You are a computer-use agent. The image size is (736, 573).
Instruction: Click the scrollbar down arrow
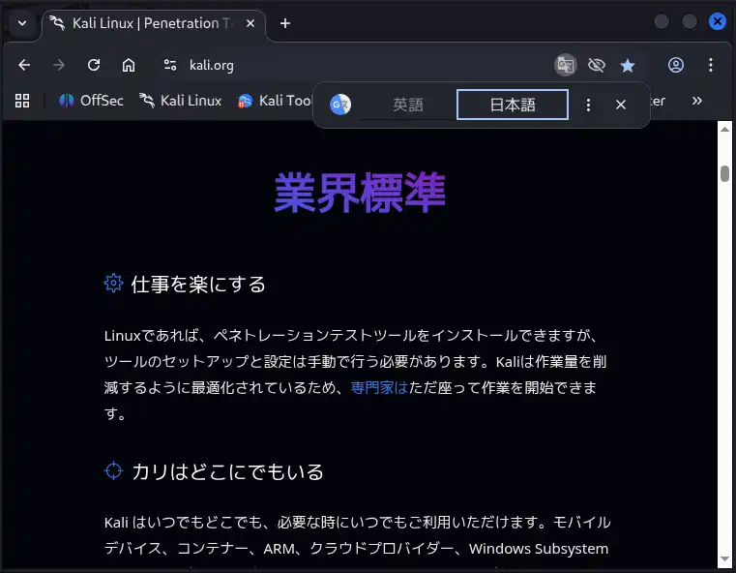[724, 559]
